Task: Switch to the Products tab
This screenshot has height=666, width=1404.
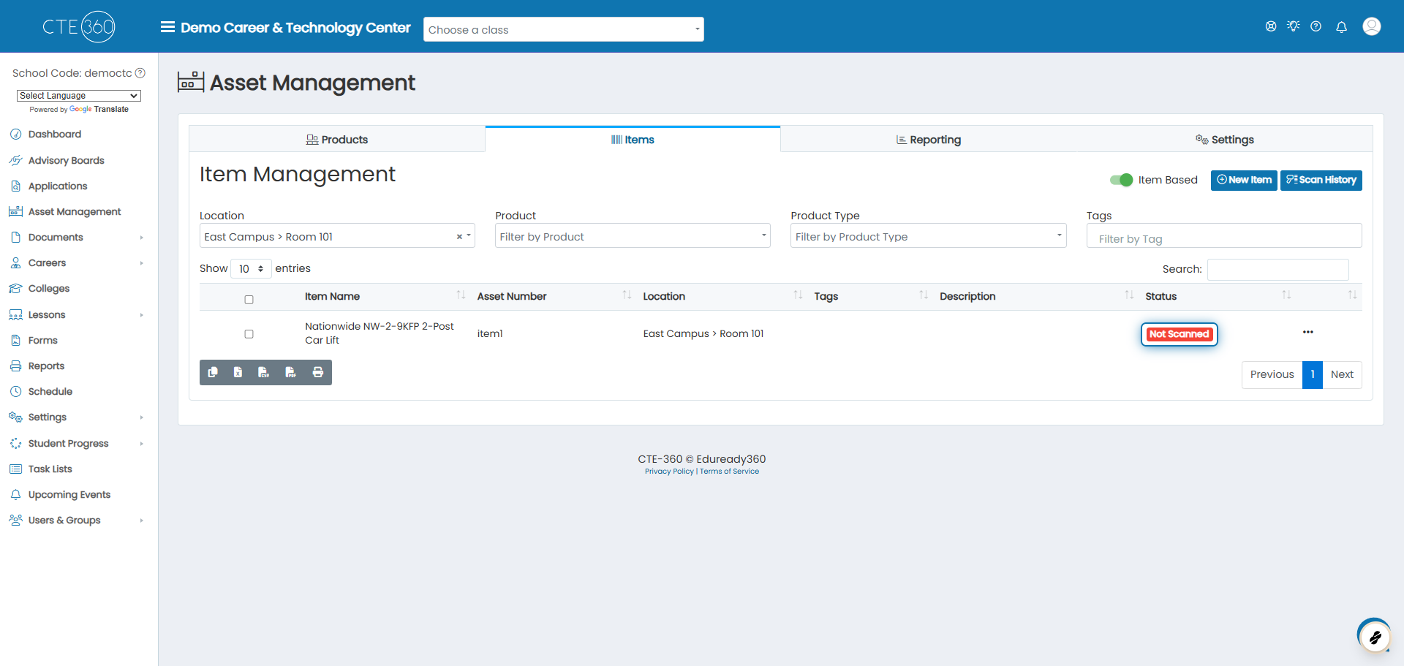Action: pyautogui.click(x=337, y=140)
